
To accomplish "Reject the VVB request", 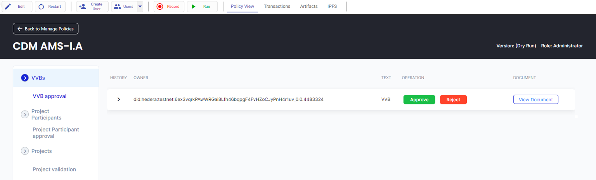I will coord(453,100).
